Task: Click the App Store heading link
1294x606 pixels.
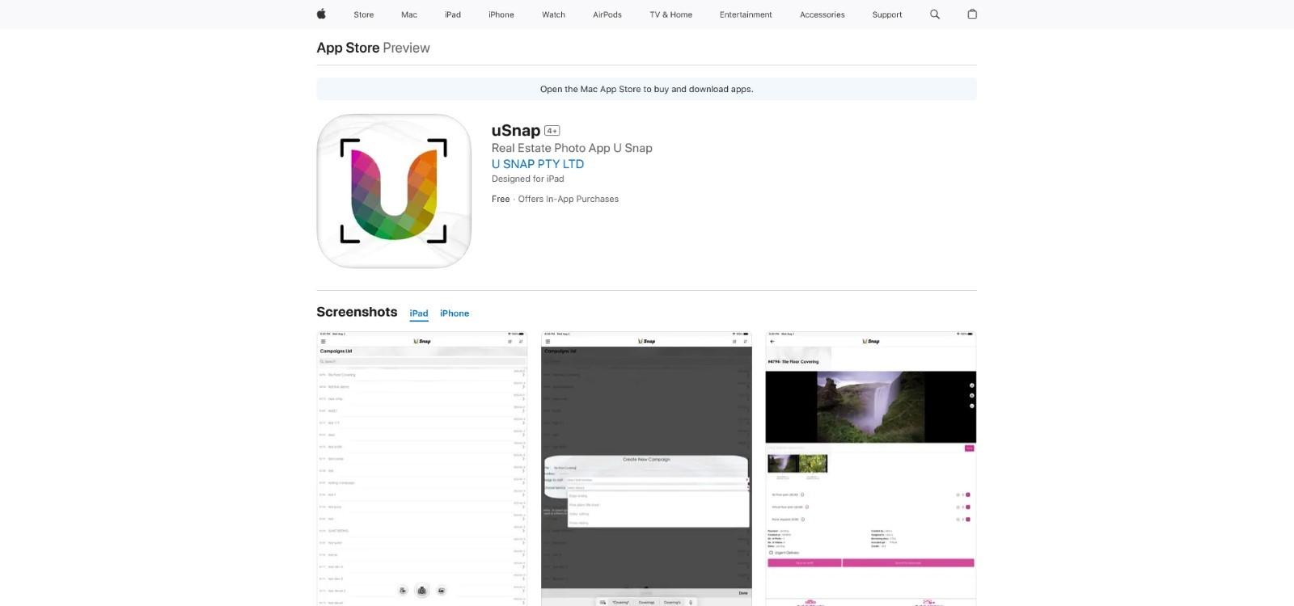Action: [348, 48]
